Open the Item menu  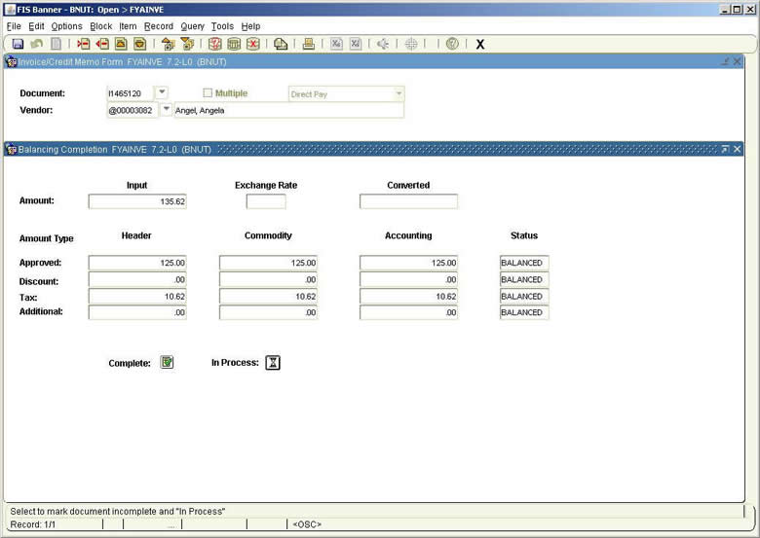coord(128,26)
